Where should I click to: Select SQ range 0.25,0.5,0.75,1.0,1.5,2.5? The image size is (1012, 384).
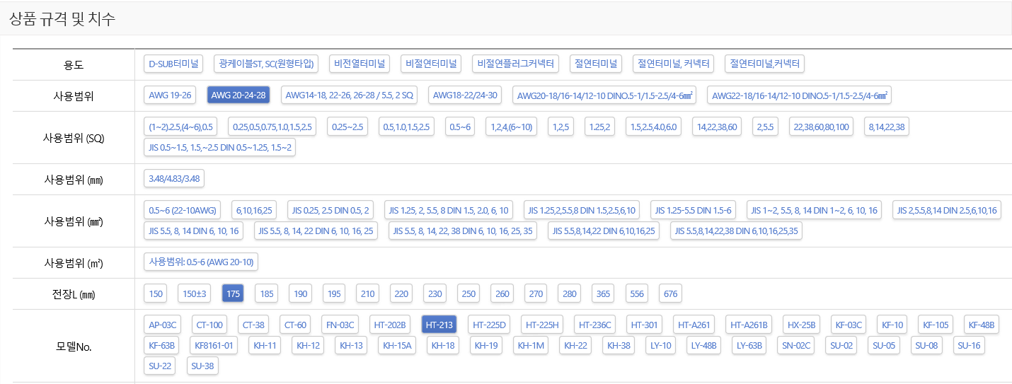pos(272,127)
